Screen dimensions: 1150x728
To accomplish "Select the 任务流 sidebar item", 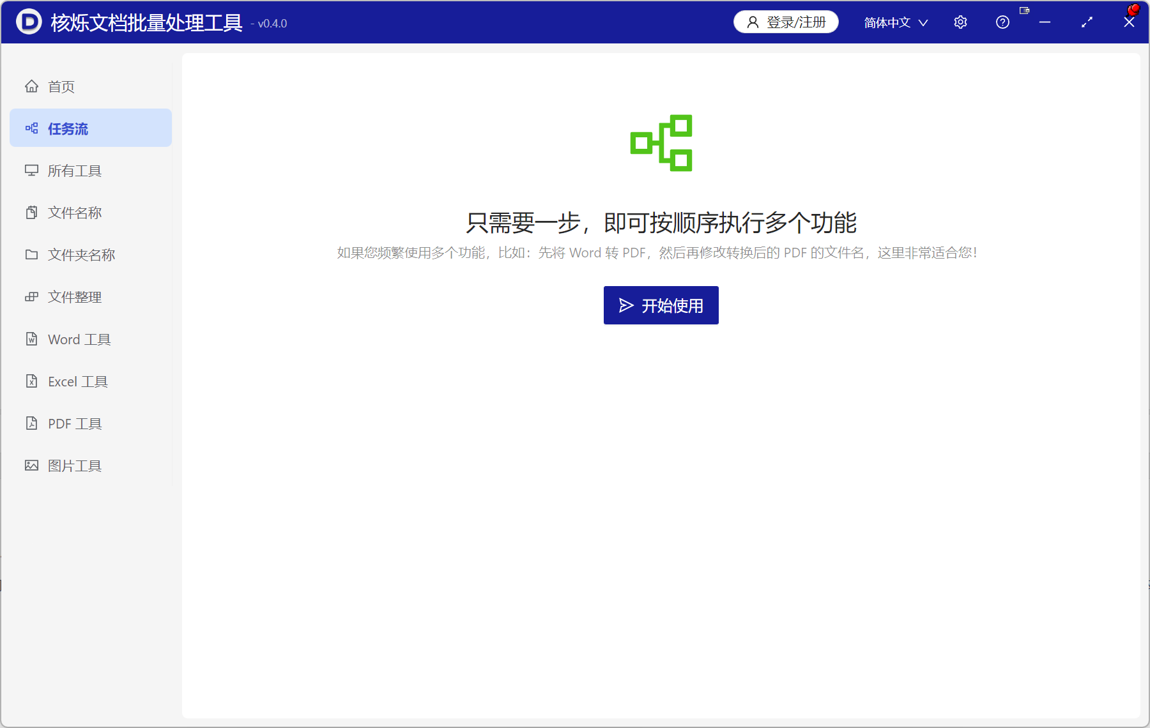I will point(91,128).
